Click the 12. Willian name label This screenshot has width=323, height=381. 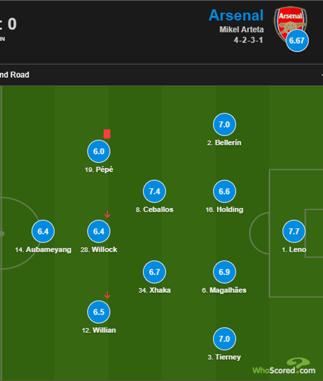click(x=99, y=330)
